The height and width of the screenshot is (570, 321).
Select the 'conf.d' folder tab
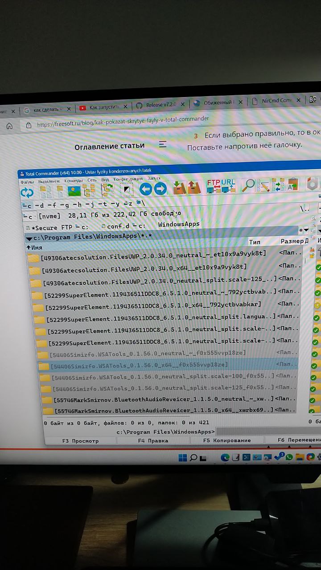(114, 226)
